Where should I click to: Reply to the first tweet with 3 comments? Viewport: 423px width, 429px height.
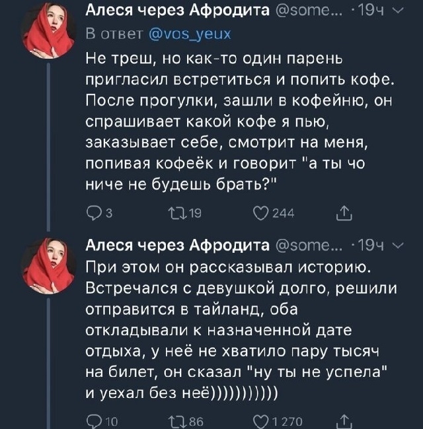click(x=94, y=214)
